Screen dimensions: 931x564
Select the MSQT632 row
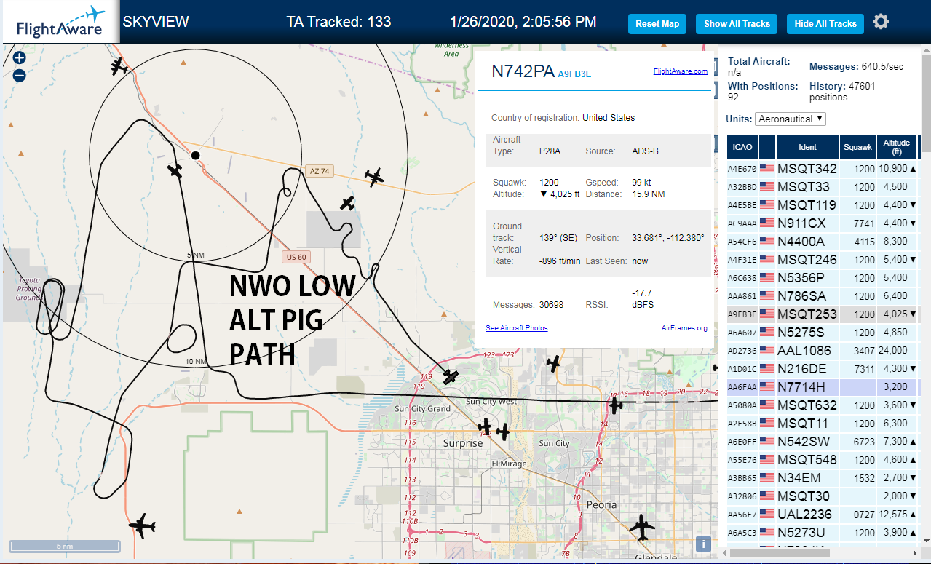pyautogui.click(x=823, y=405)
